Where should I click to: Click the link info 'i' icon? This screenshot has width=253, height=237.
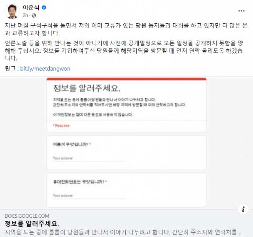243,209
